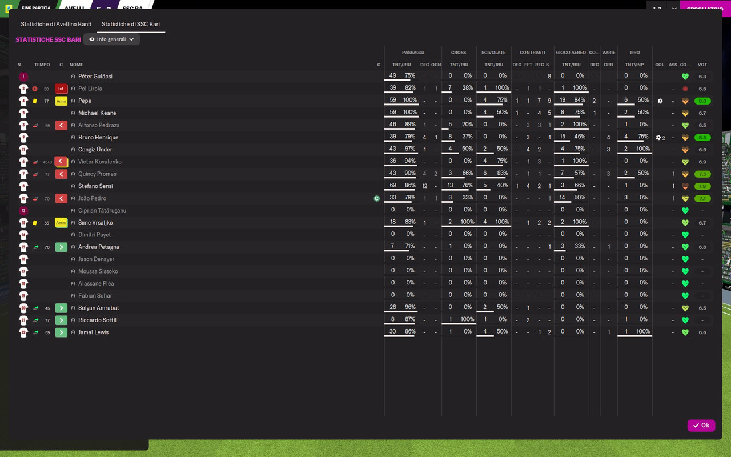The height and width of the screenshot is (457, 731).
Task: Click the GIOCO AEREO group header
Action: point(571,53)
